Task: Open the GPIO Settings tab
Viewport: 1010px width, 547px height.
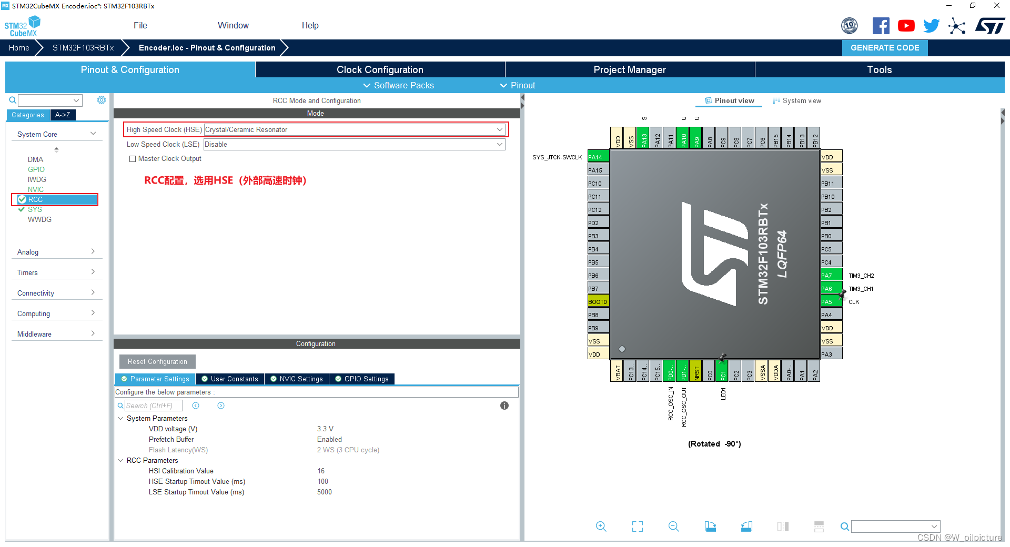Action: click(362, 379)
